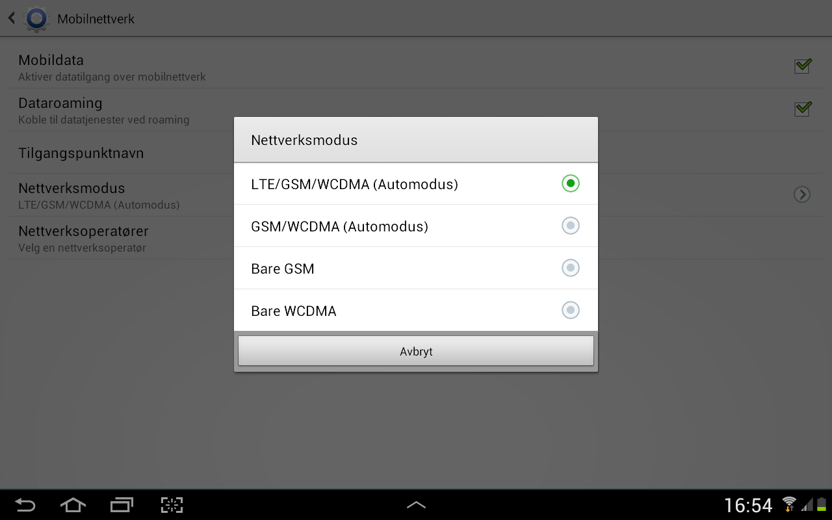Tap the Wi-Fi status icon
This screenshot has height=520, width=832.
789,504
